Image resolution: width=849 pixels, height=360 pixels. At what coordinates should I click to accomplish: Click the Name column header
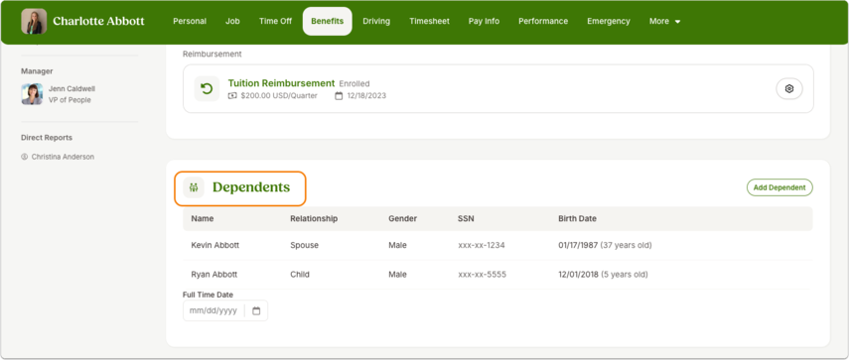click(x=203, y=219)
